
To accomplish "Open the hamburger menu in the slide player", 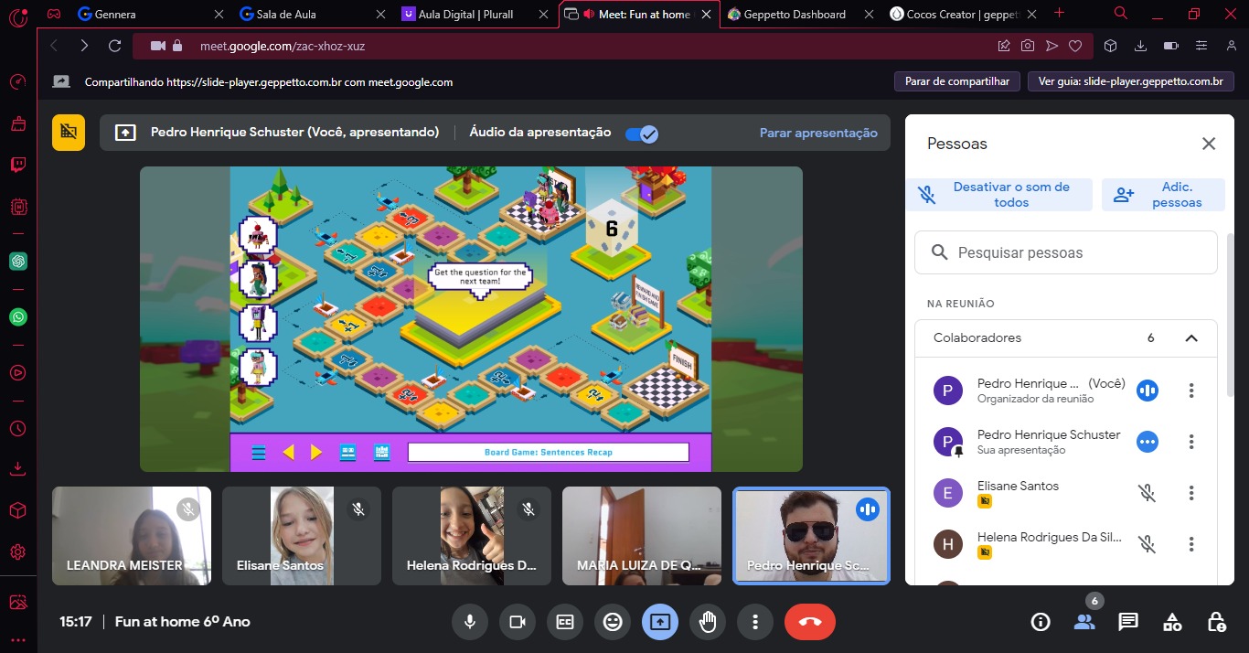I will (259, 452).
